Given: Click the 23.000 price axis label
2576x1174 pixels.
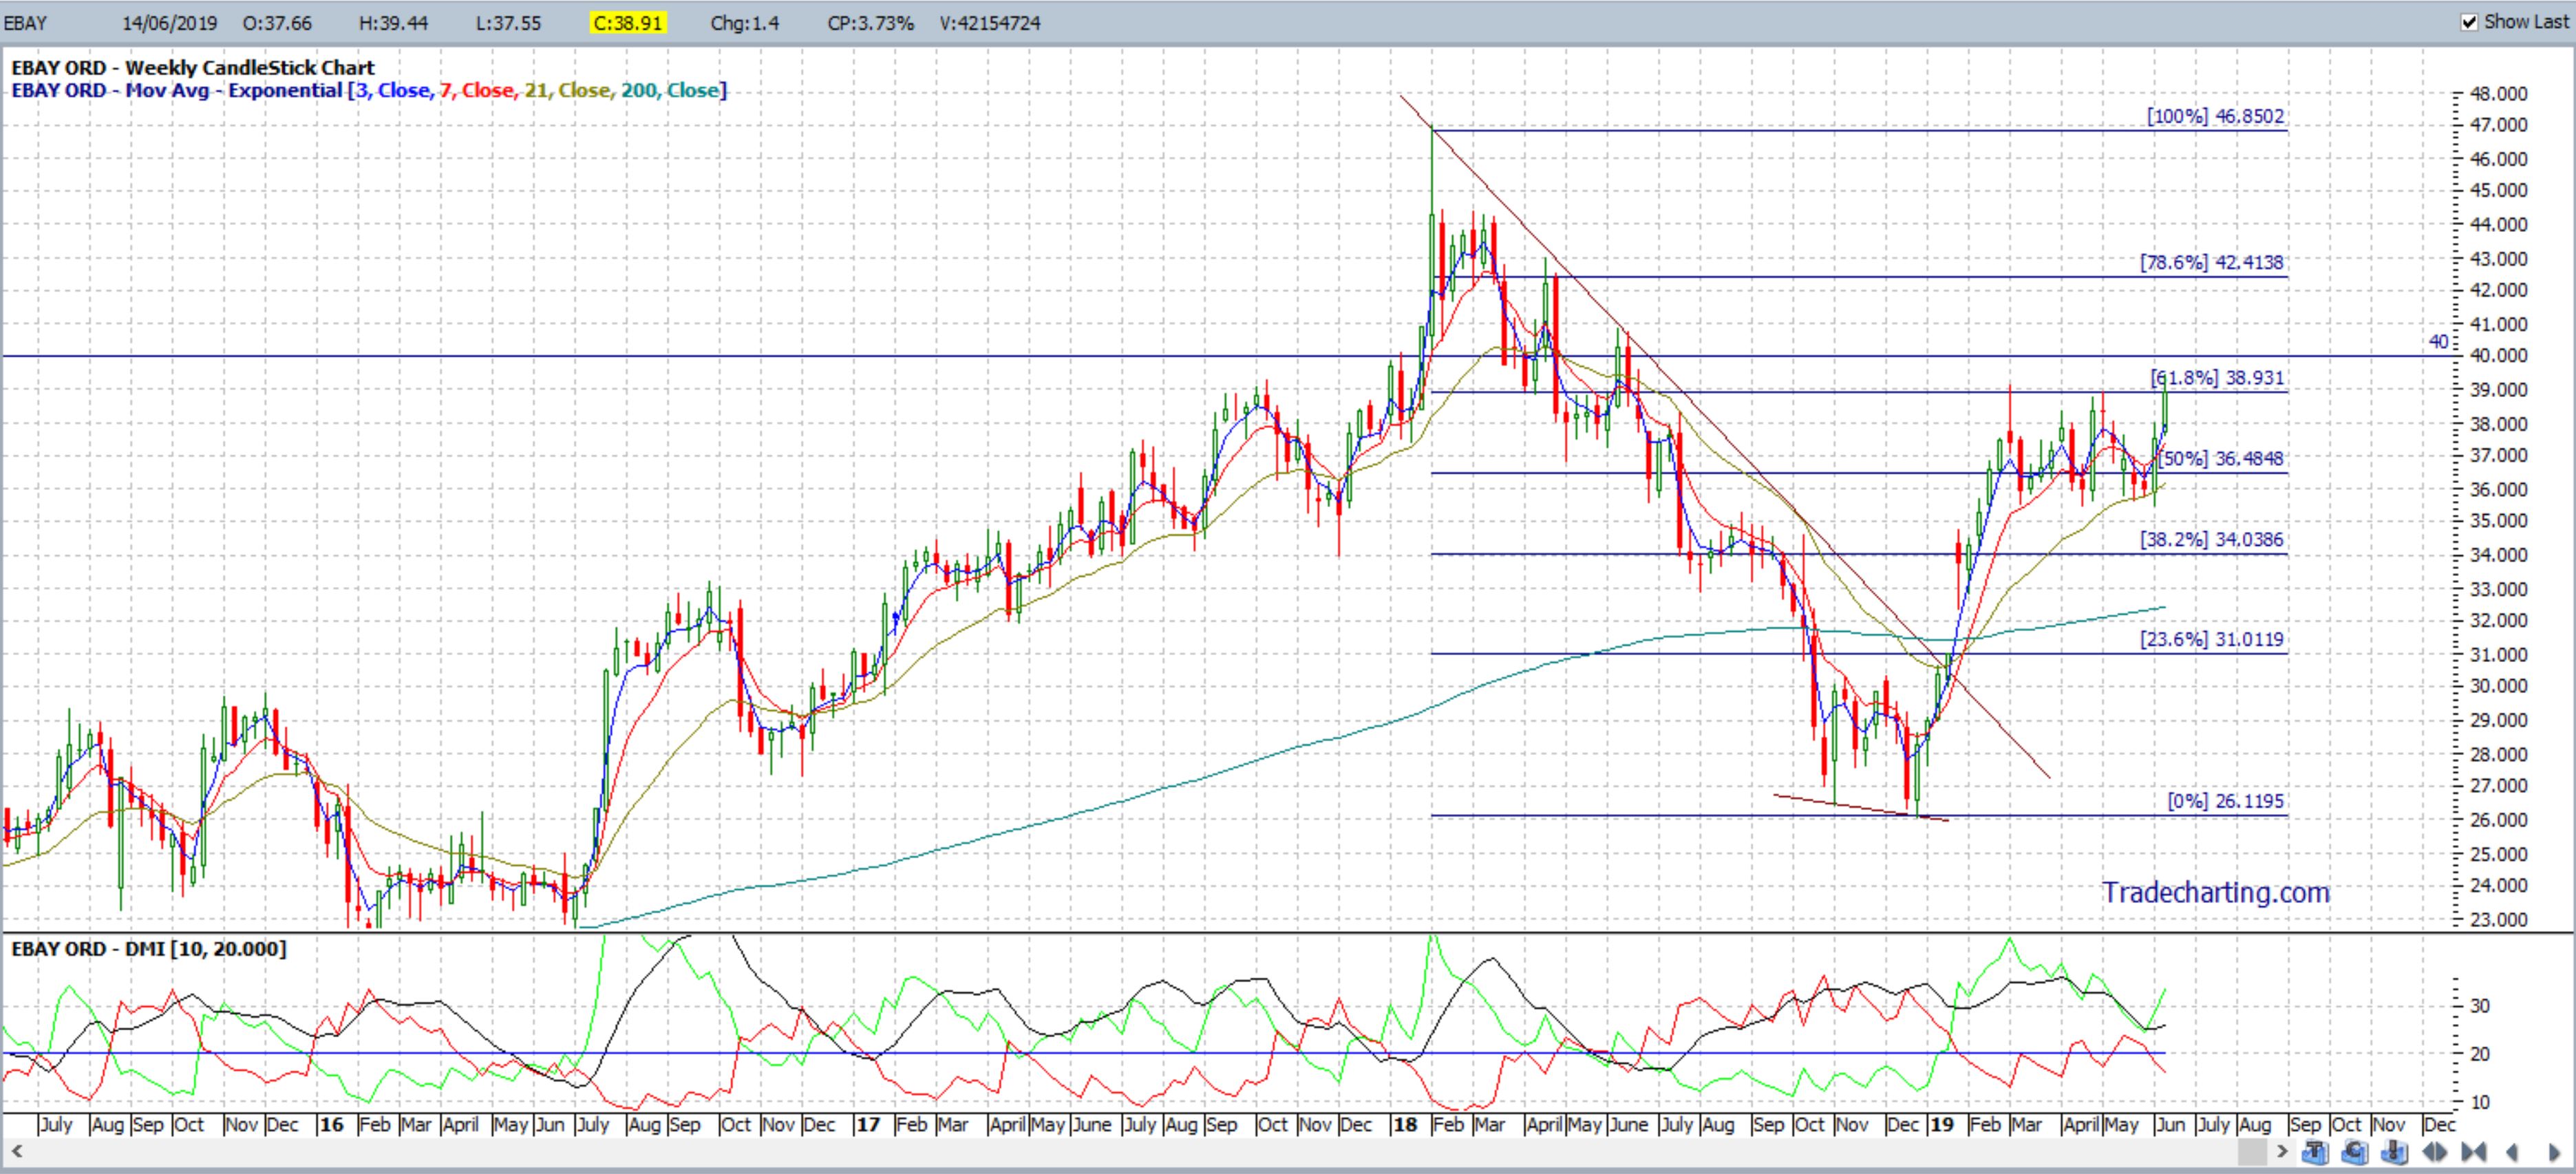Looking at the screenshot, I should coord(2498,920).
